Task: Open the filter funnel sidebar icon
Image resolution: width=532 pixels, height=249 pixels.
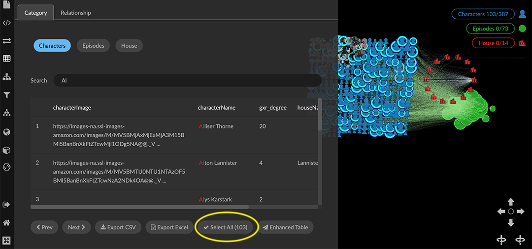Action: pos(6,95)
